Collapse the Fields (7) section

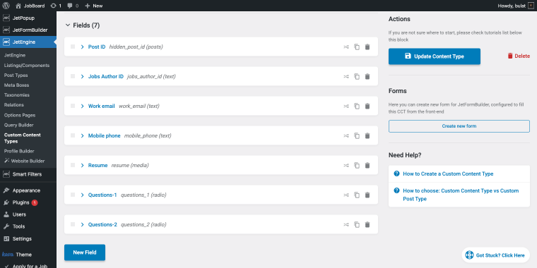[x=67, y=25]
